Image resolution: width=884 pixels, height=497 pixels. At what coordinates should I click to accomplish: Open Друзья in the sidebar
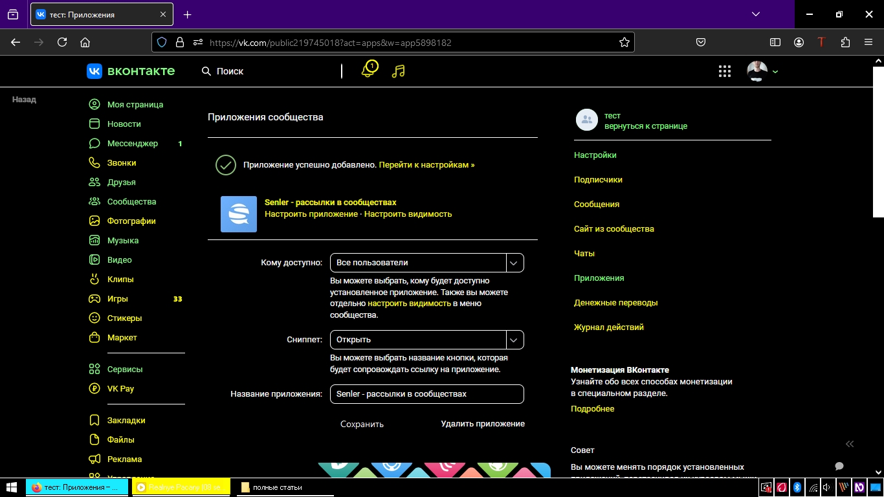[x=121, y=182]
